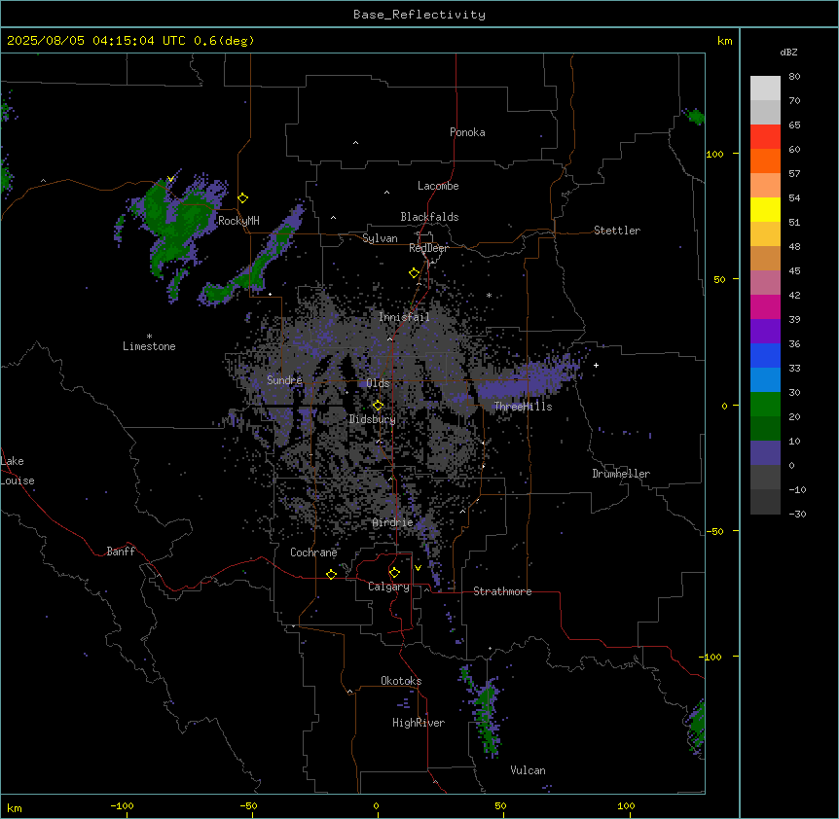
Task: Click the Blackfalds city label
Action: (x=429, y=217)
